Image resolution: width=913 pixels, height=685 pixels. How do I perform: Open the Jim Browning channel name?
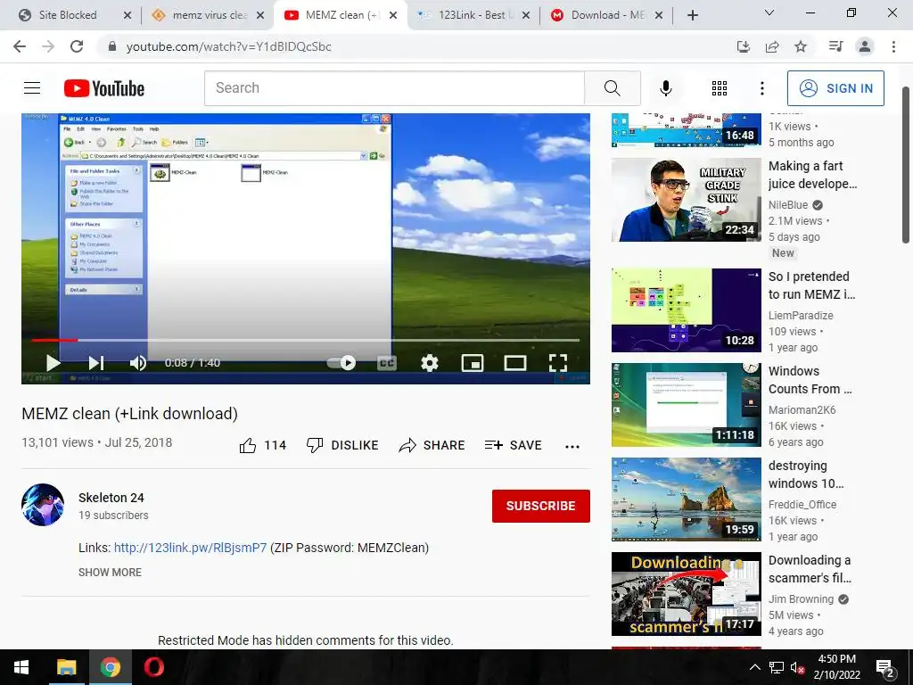801,599
